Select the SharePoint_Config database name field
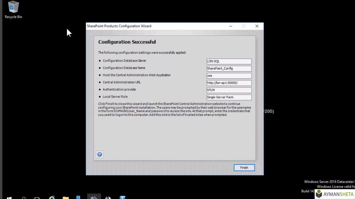 229,68
